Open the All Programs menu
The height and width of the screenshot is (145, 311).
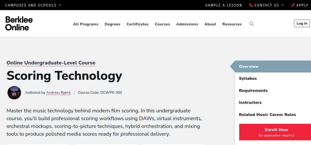pos(86,24)
